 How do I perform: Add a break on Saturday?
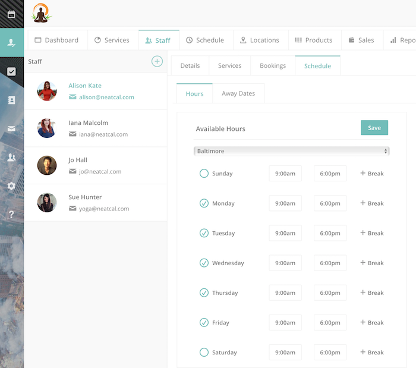[x=372, y=353]
